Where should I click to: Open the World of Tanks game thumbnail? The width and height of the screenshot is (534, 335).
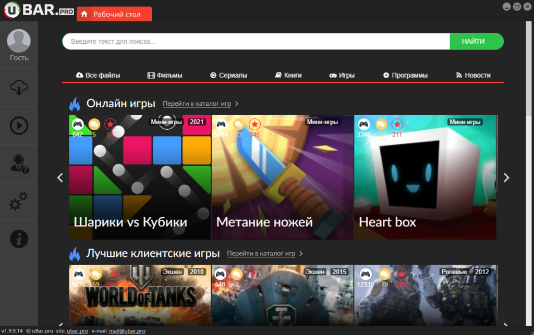[140, 295]
